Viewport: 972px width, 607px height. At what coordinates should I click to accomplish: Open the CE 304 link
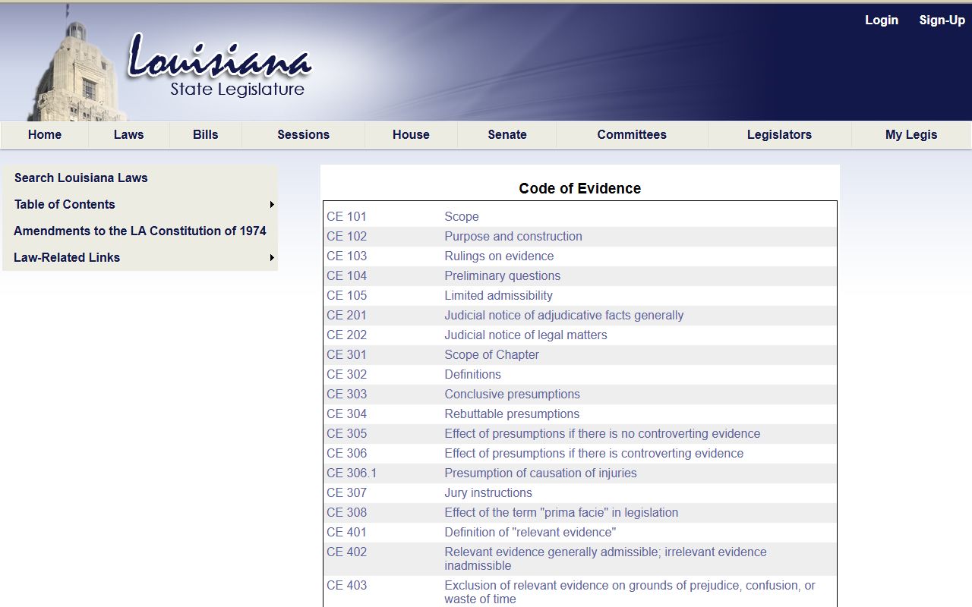pyautogui.click(x=346, y=414)
